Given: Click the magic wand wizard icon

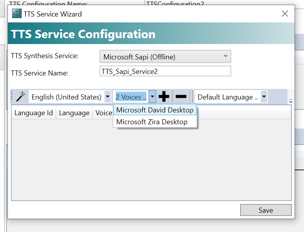Looking at the screenshot, I should 21,96.
